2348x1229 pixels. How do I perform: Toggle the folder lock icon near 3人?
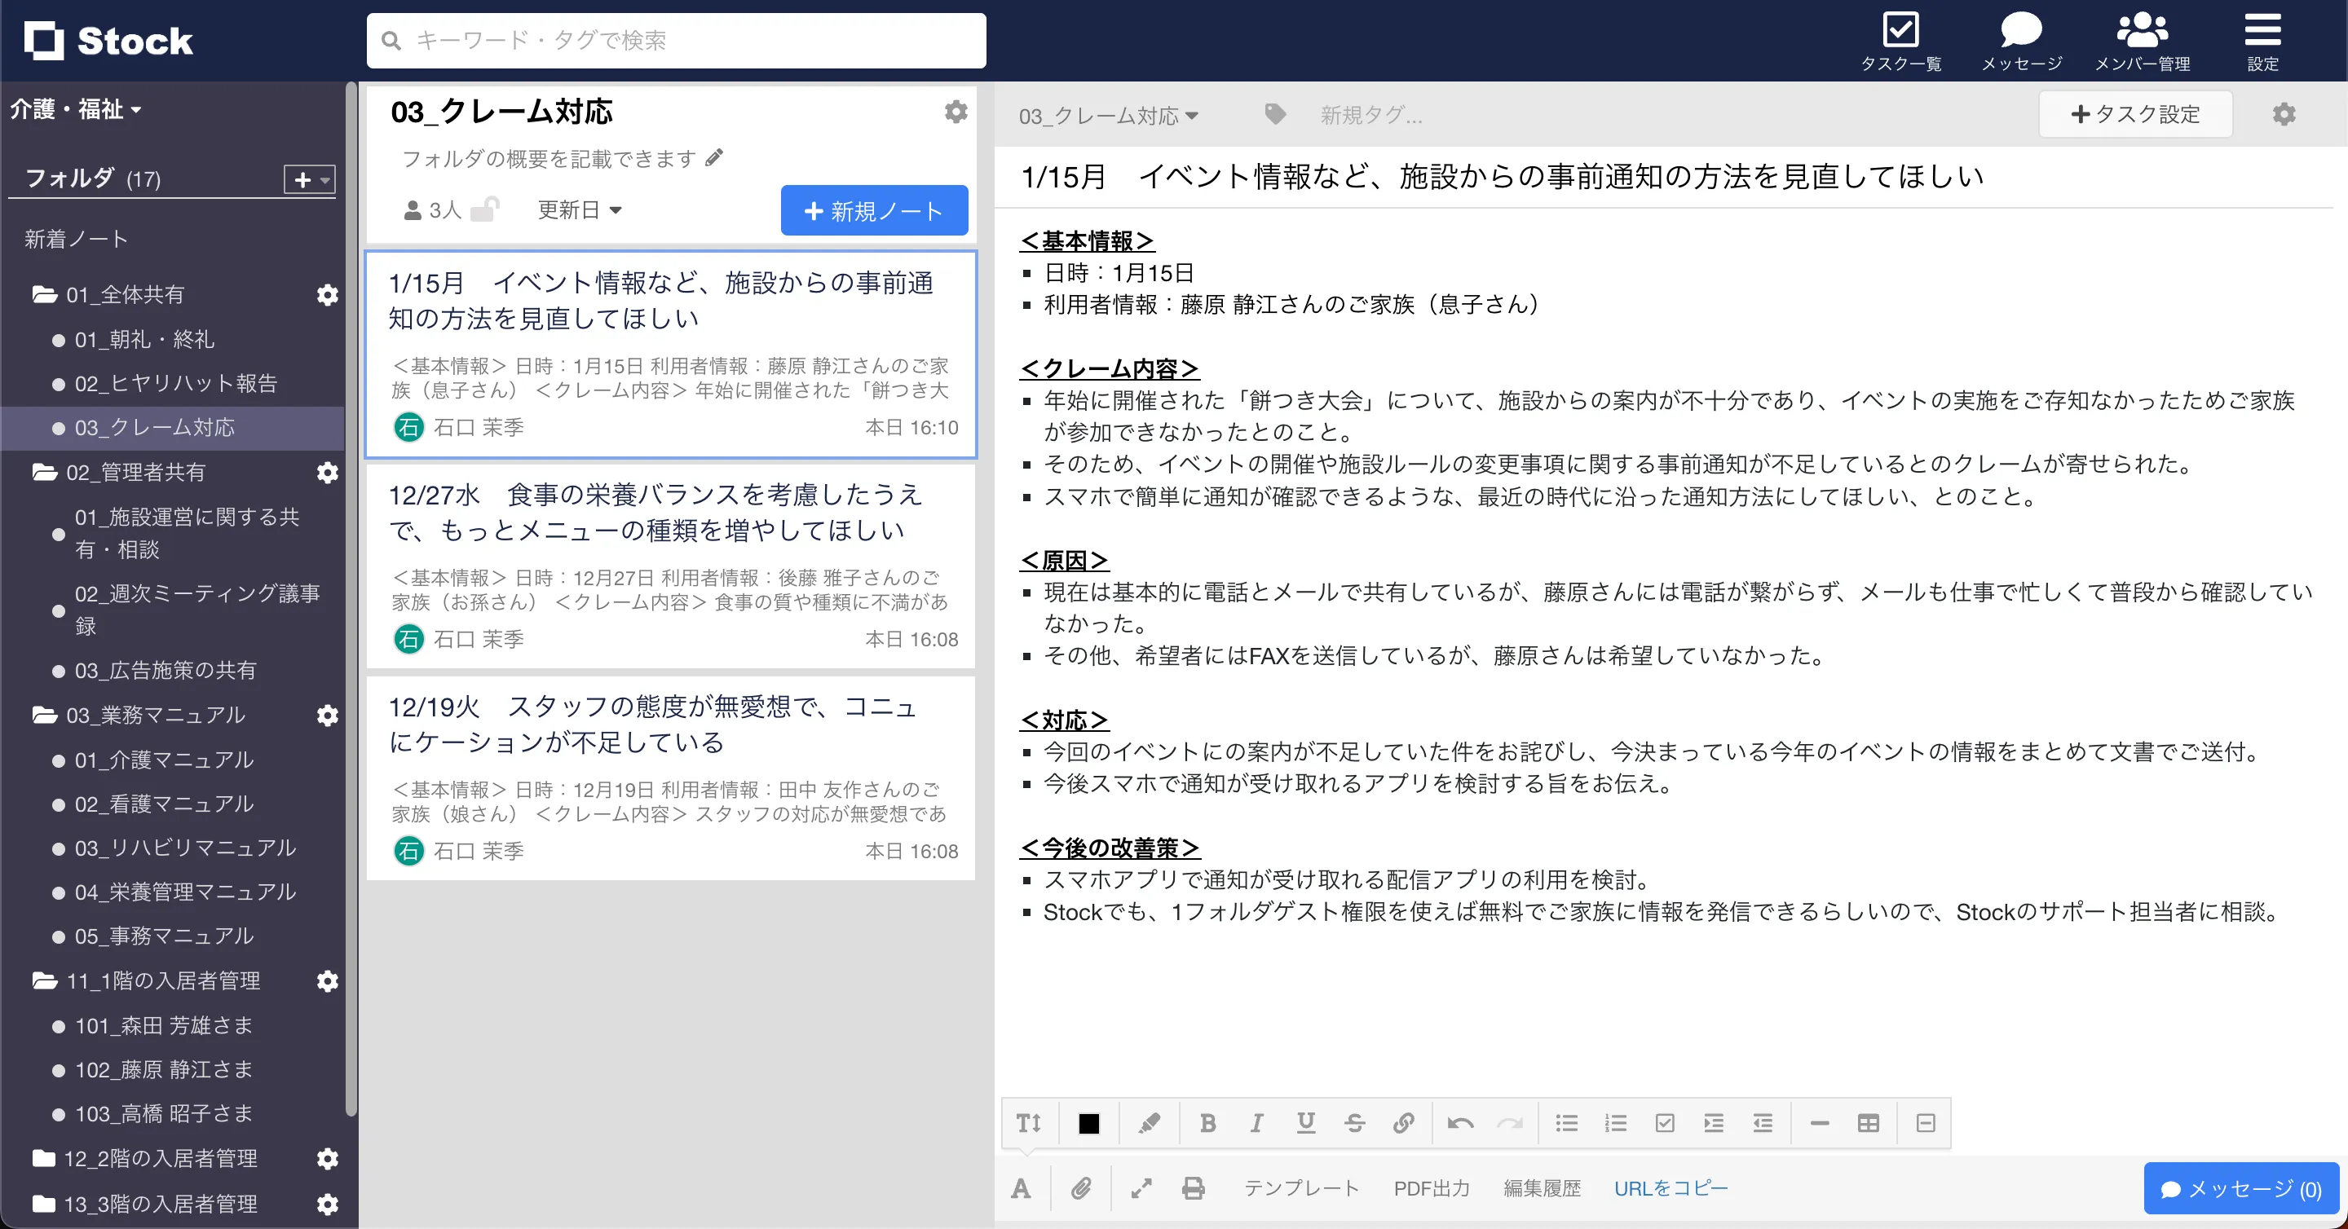(485, 209)
